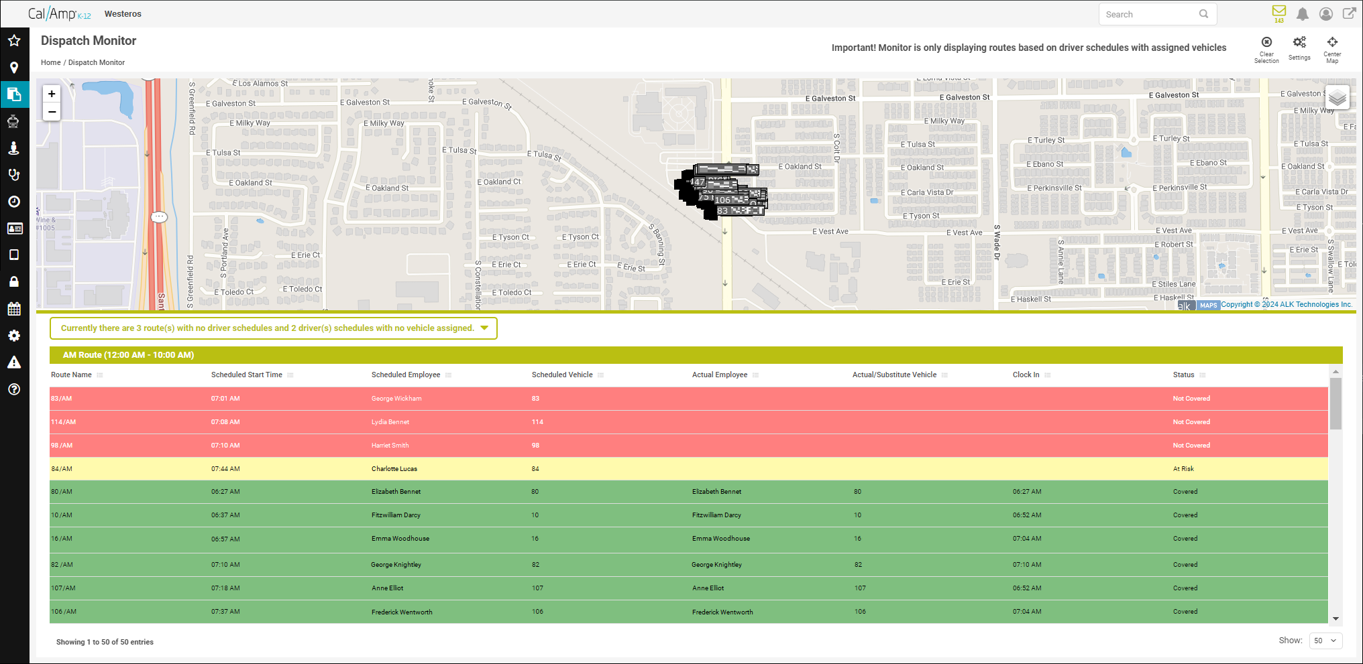Open the warning alerts sidebar icon

(14, 362)
